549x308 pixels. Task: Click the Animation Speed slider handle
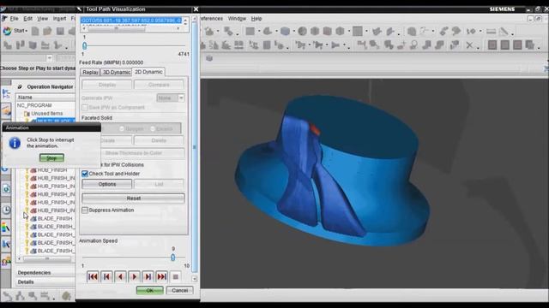[x=173, y=258]
